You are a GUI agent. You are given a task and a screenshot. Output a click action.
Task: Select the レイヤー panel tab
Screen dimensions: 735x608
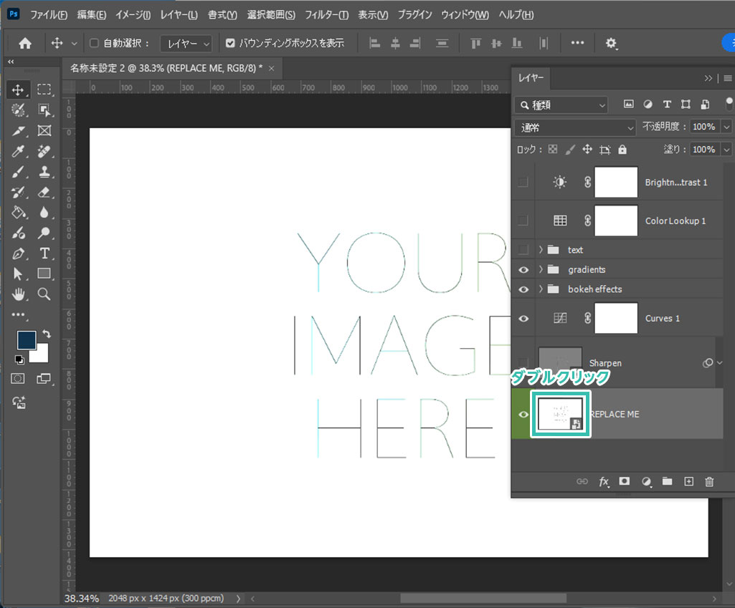click(x=531, y=77)
